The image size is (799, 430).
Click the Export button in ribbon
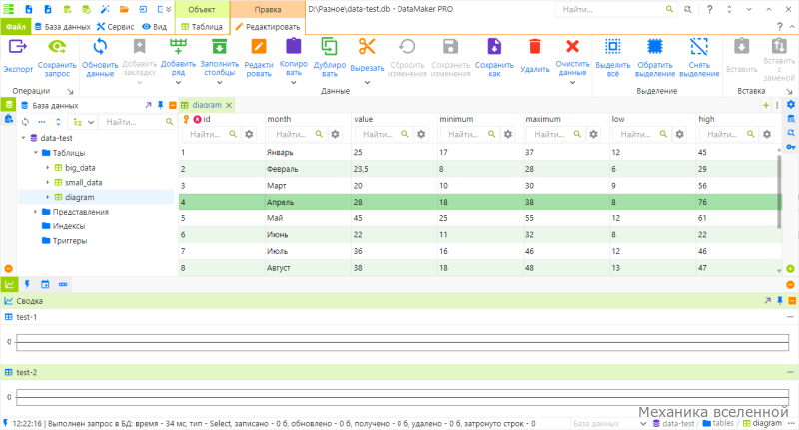(x=18, y=56)
